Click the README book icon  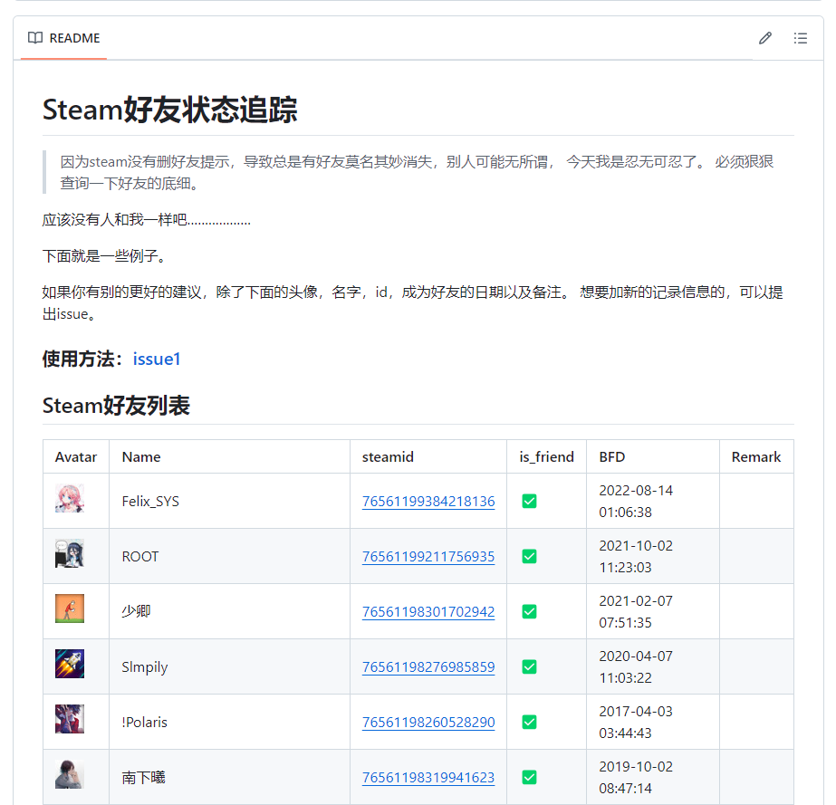tap(35, 38)
